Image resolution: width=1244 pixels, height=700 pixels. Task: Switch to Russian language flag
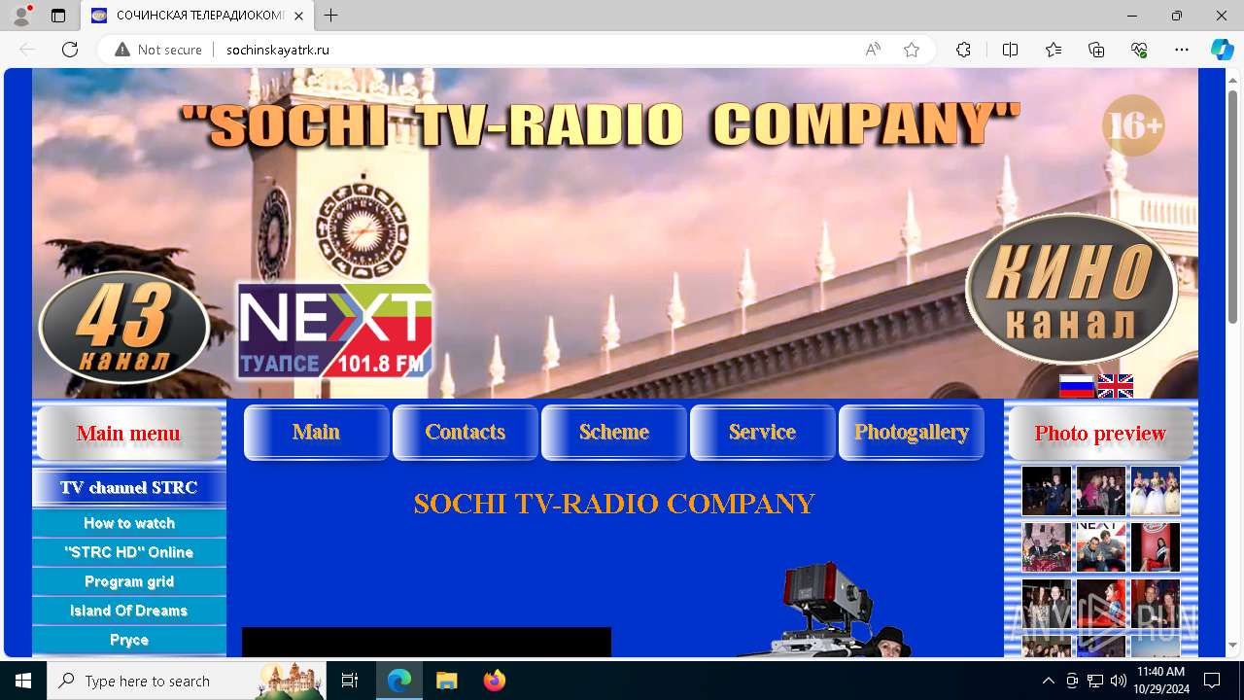click(1076, 386)
